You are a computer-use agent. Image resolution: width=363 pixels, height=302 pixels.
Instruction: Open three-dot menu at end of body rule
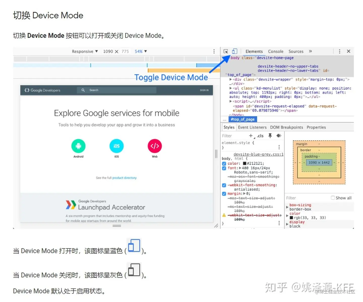point(279,223)
